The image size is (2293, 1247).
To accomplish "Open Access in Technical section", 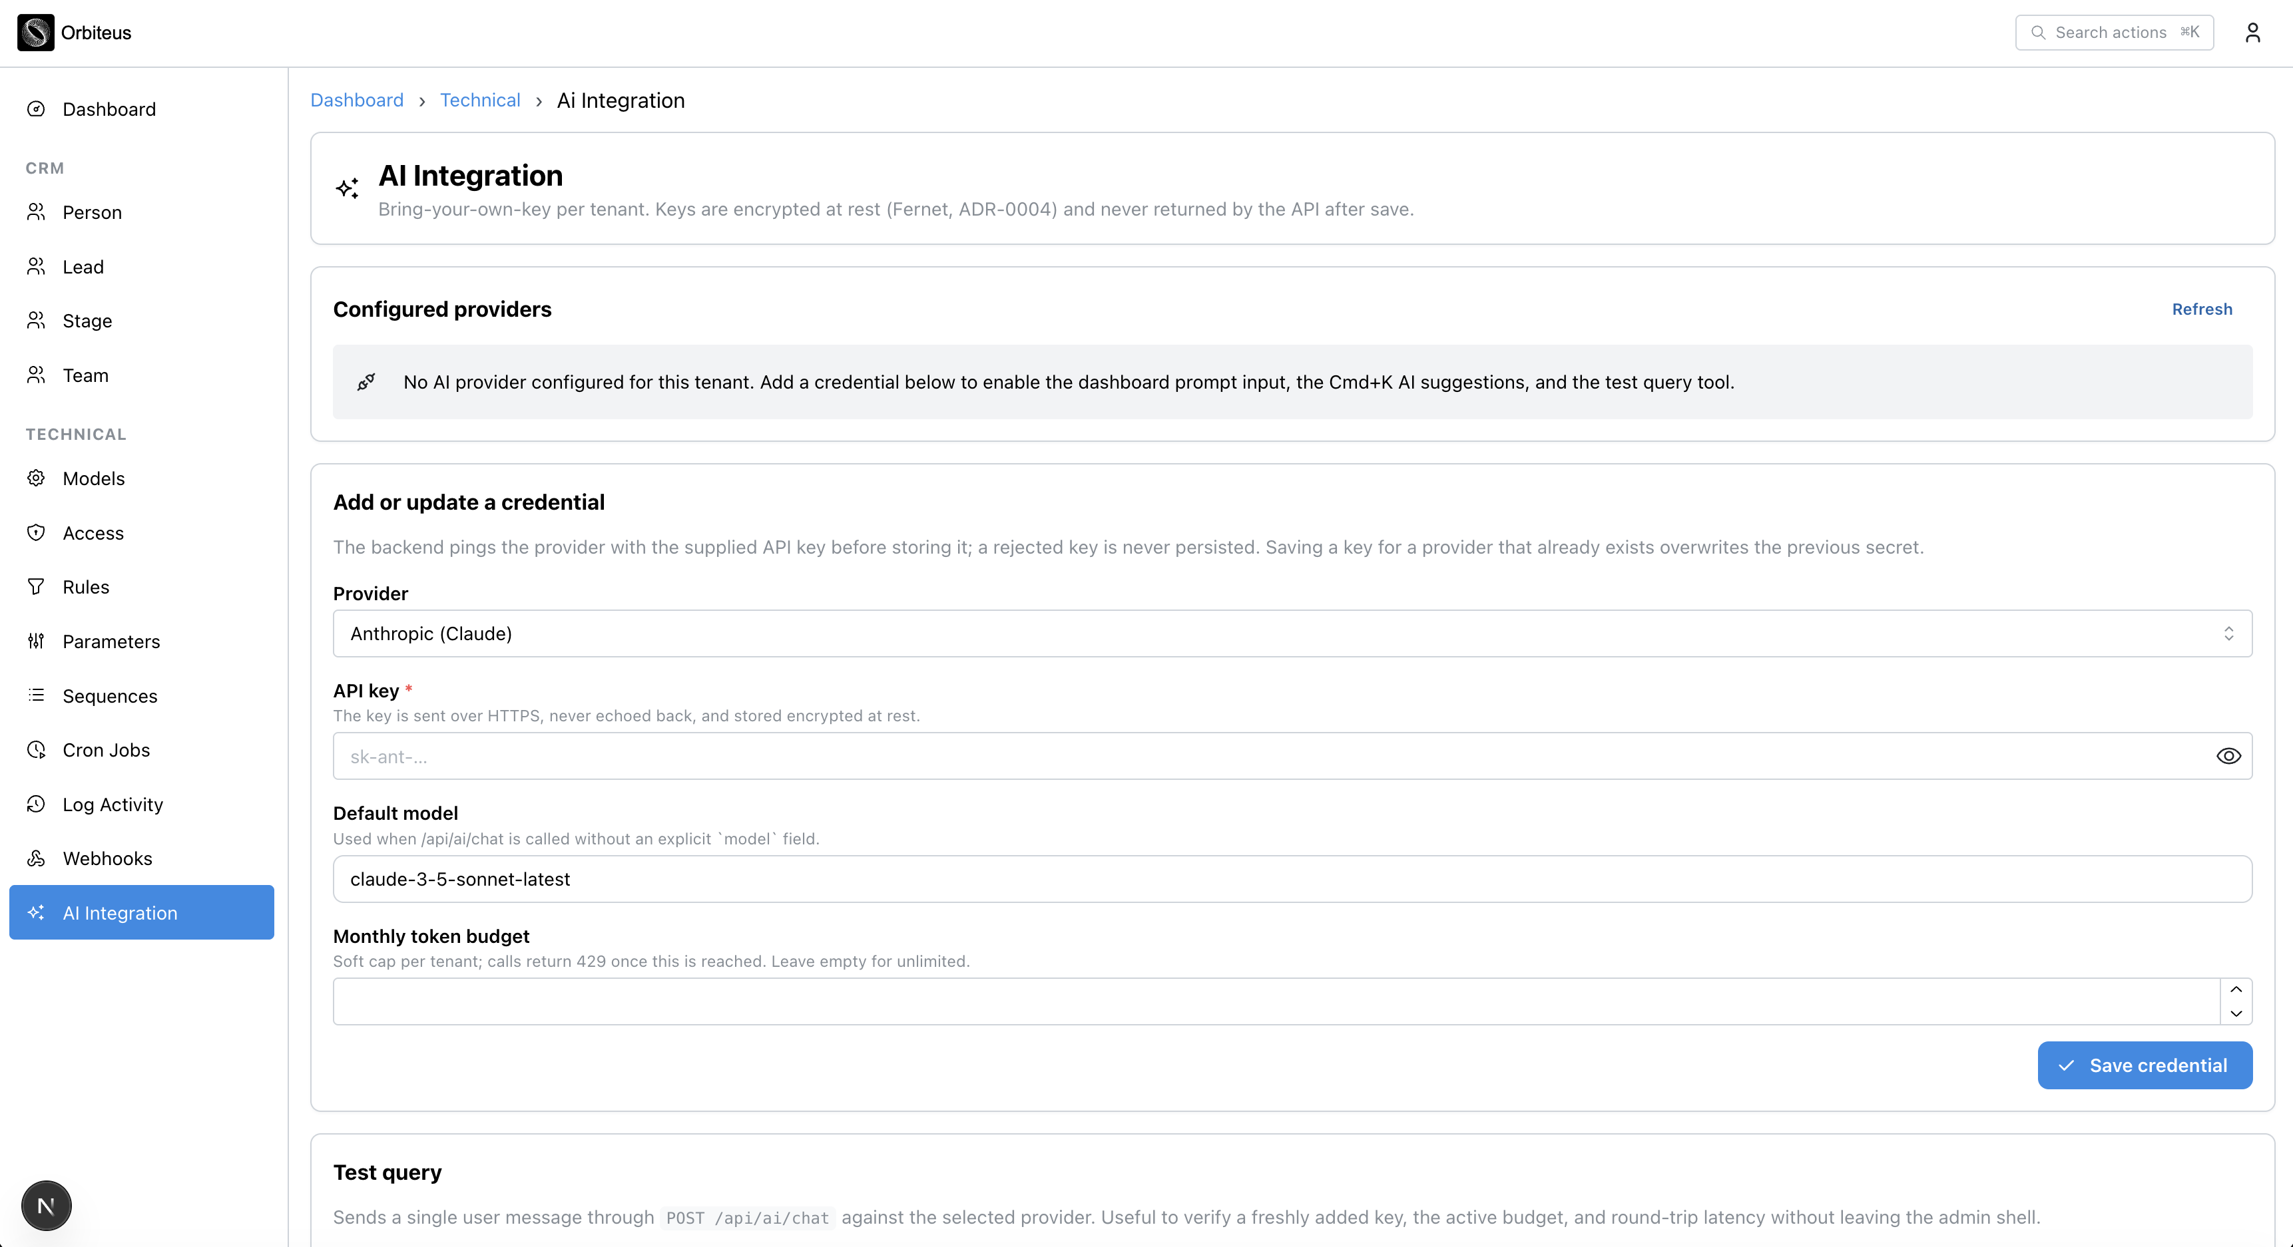I will (x=142, y=533).
